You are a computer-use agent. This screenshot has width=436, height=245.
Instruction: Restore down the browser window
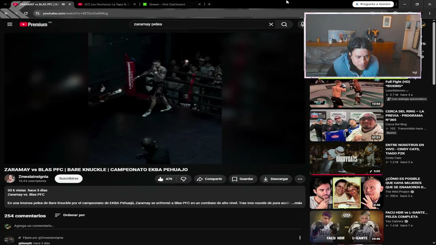(x=417, y=4)
